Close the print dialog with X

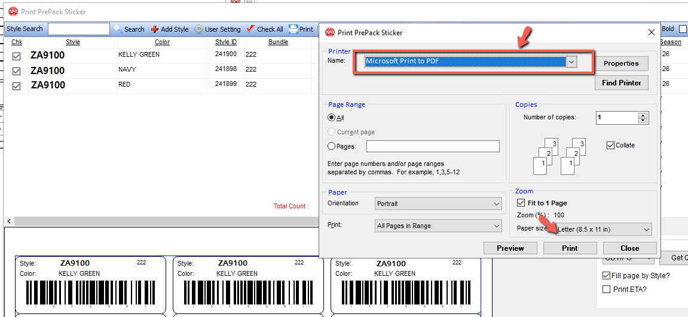[652, 32]
